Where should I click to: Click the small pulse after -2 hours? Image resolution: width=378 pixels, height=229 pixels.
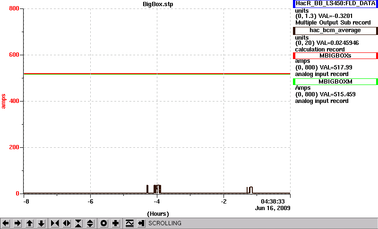(250, 190)
